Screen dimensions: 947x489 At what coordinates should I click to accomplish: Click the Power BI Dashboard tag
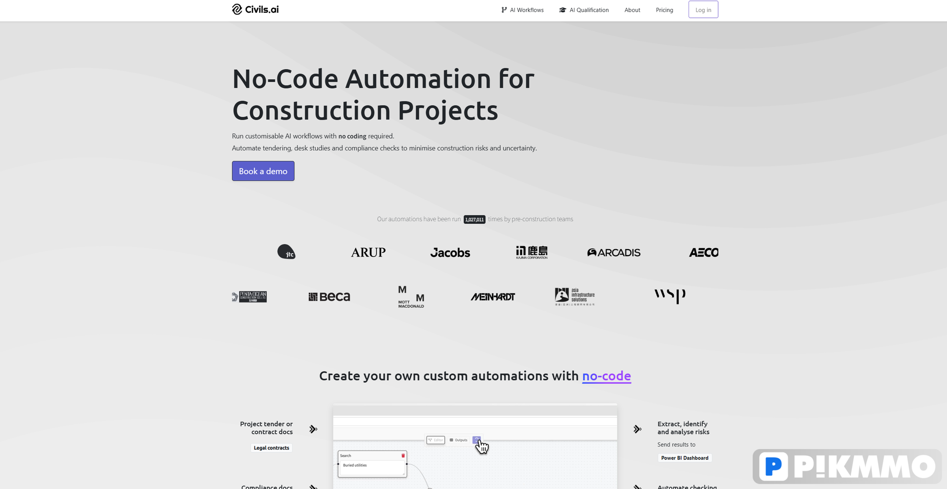tap(685, 458)
